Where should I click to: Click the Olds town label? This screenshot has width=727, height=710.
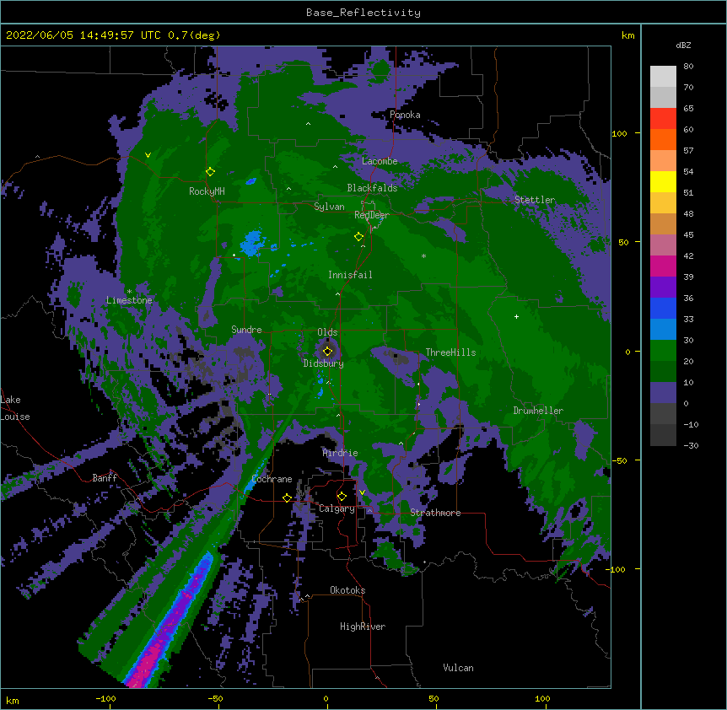tap(327, 332)
